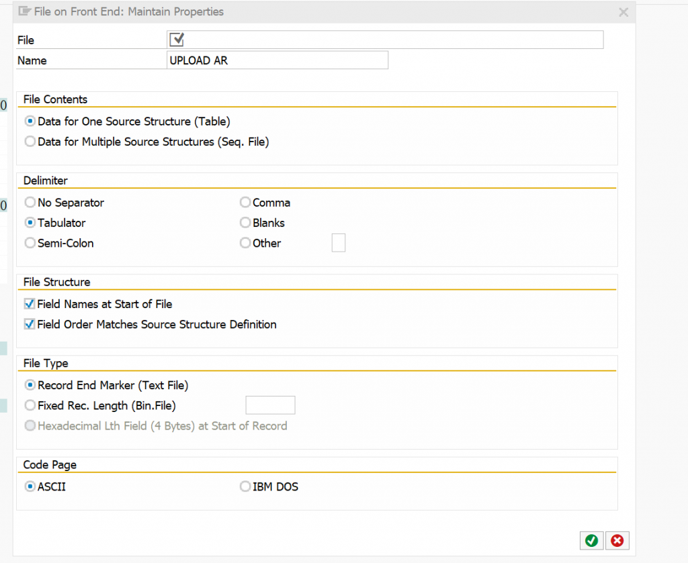Toggle Field Order Matches Source Structure Definition
The height and width of the screenshot is (563, 688).
[30, 324]
